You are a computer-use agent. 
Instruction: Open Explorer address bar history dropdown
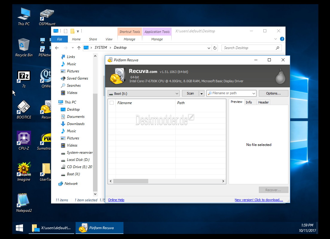209,48
